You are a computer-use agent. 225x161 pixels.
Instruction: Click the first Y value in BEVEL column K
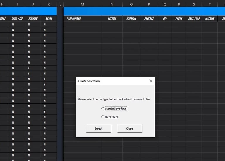[45, 79]
